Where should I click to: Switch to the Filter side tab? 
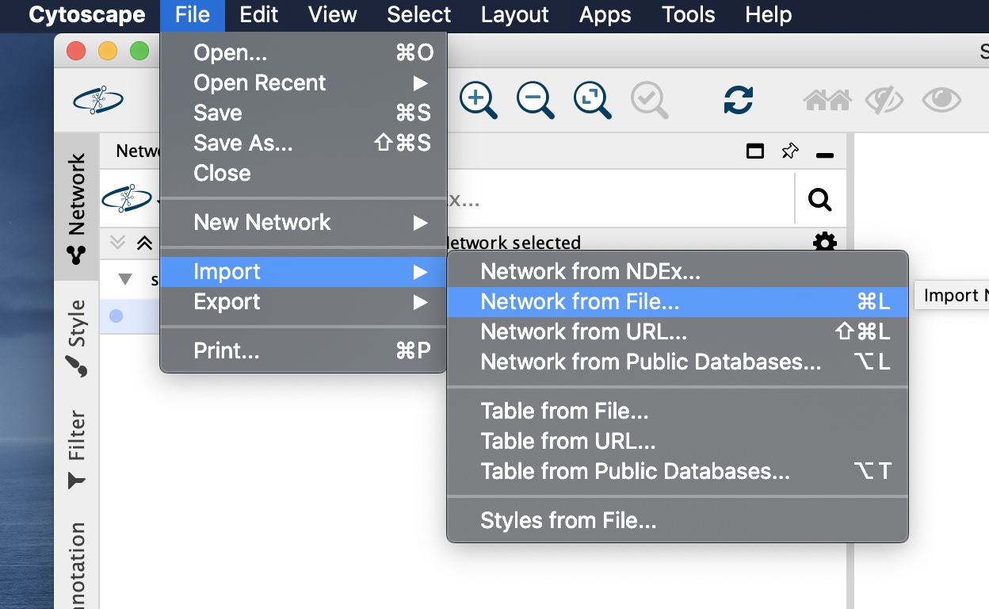(x=76, y=449)
